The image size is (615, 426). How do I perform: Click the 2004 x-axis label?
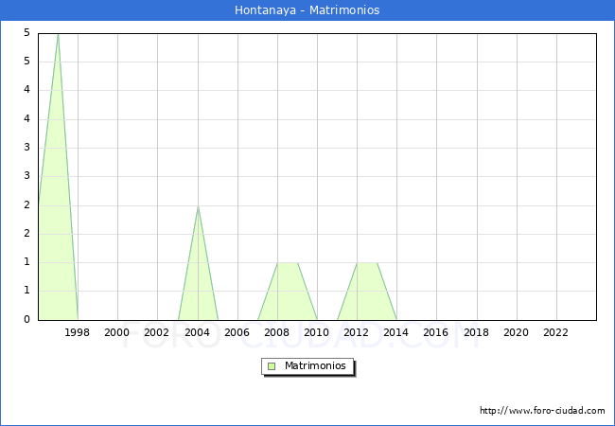pyautogui.click(x=197, y=332)
